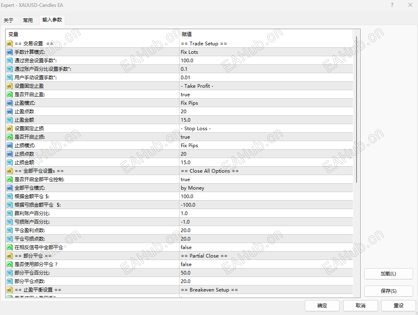Screen dimensions: 418x315
Task: Open the Fix Lots dropdown for 手数计算模式
Action: point(266,52)
